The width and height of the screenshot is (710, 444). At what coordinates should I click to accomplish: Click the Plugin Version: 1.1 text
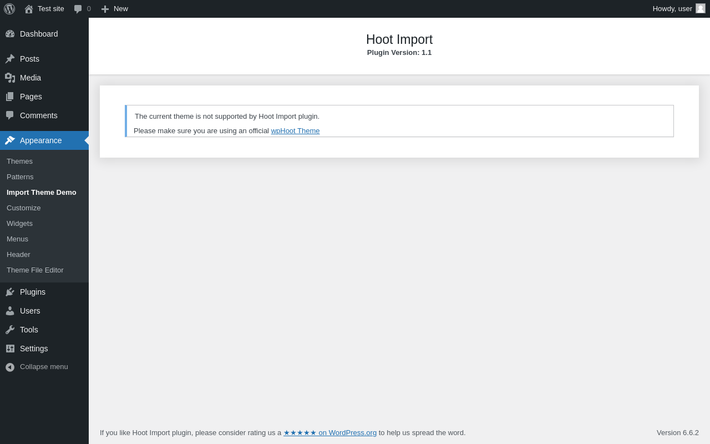coord(399,53)
